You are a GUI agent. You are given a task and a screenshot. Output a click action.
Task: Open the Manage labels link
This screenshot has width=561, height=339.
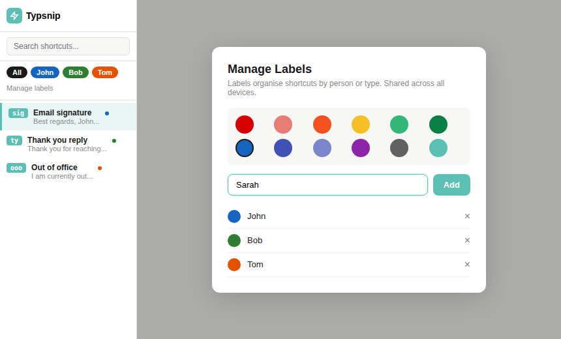point(30,88)
